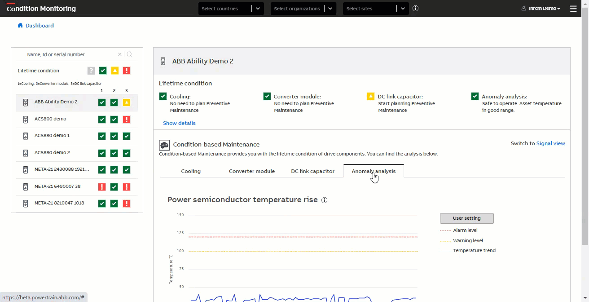
Task: Click NETA-21 6490007 38 converter module green check
Action: (114, 187)
